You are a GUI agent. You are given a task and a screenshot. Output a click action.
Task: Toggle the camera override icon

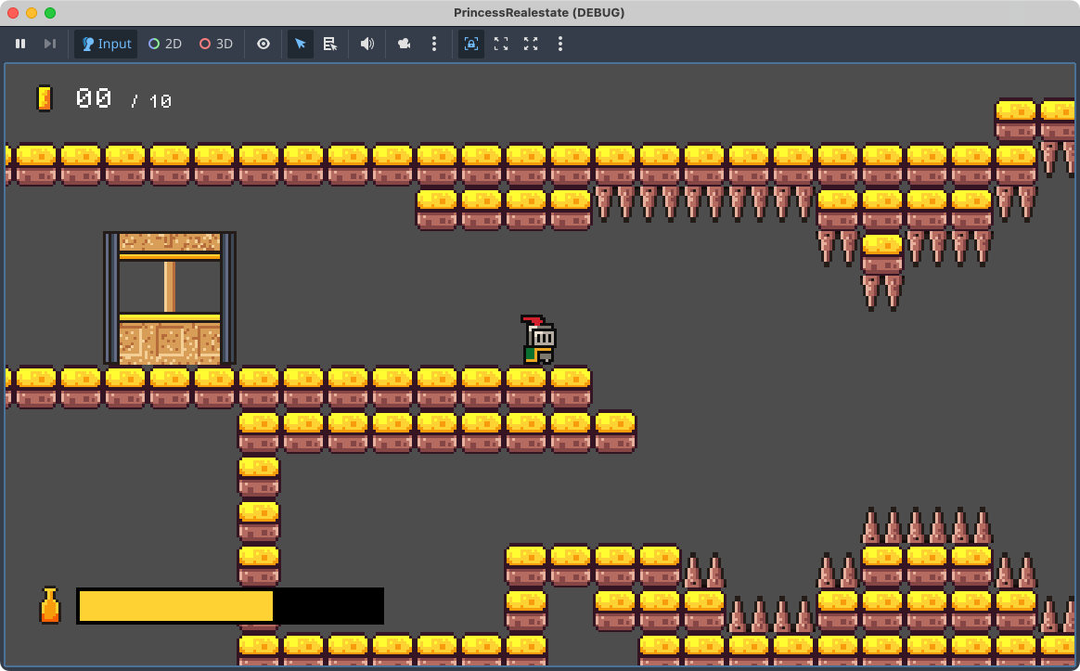tap(405, 44)
